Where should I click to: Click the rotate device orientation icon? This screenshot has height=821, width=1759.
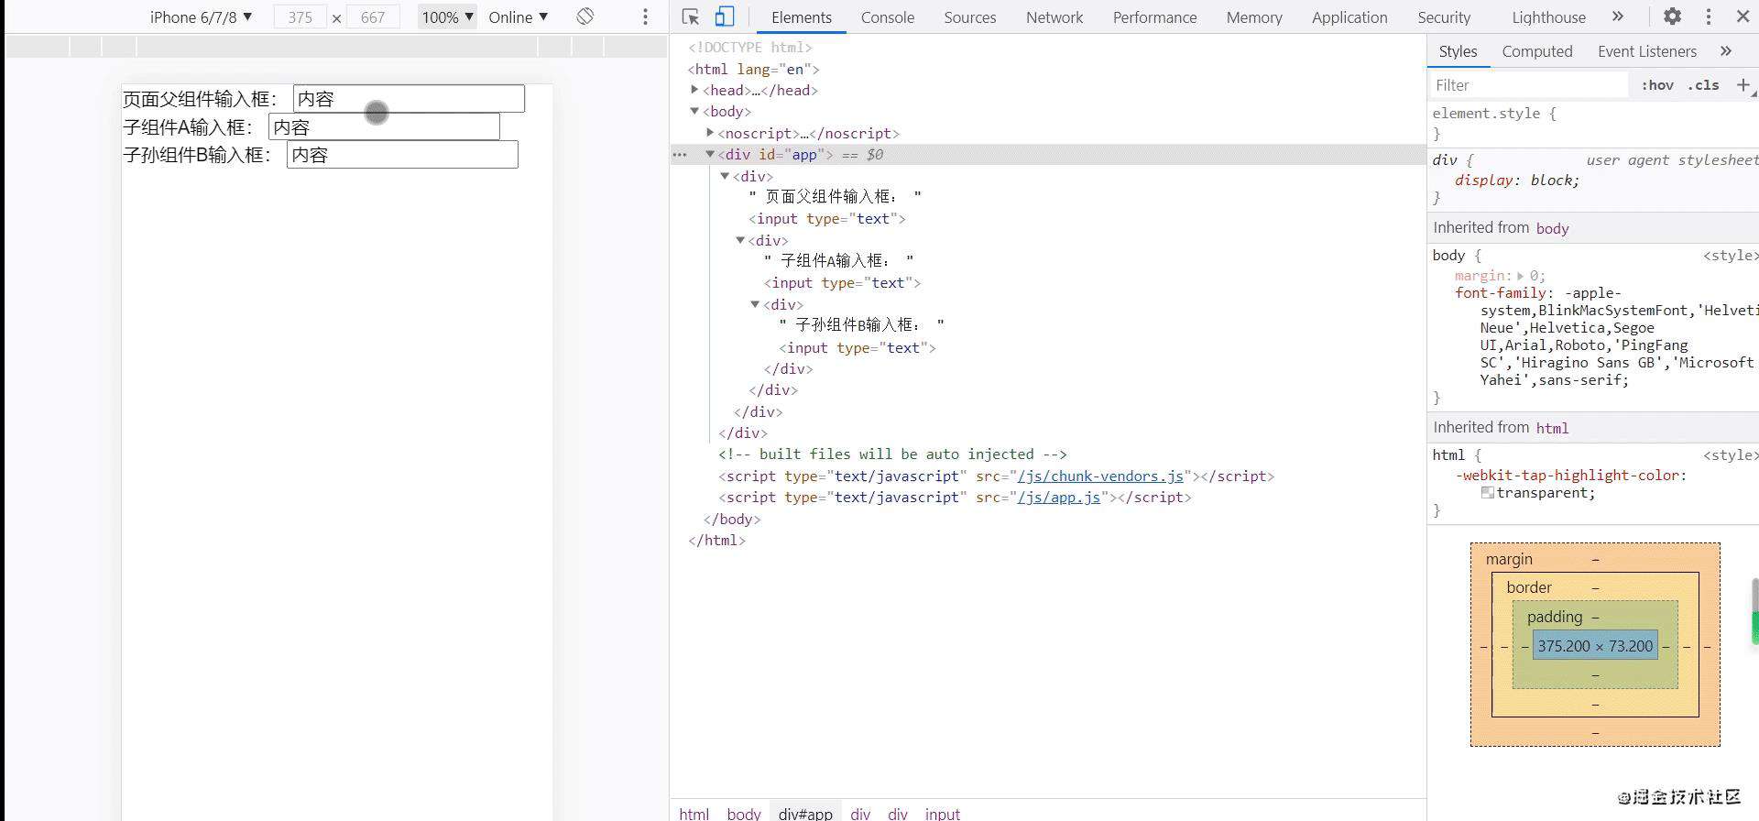585,16
